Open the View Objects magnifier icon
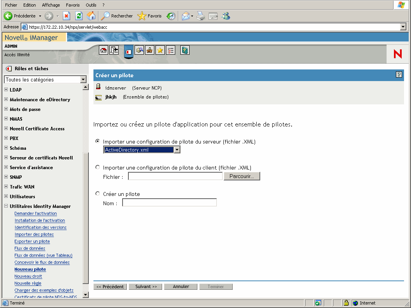Image resolution: width=411 pixels, height=308 pixels. 139,50
